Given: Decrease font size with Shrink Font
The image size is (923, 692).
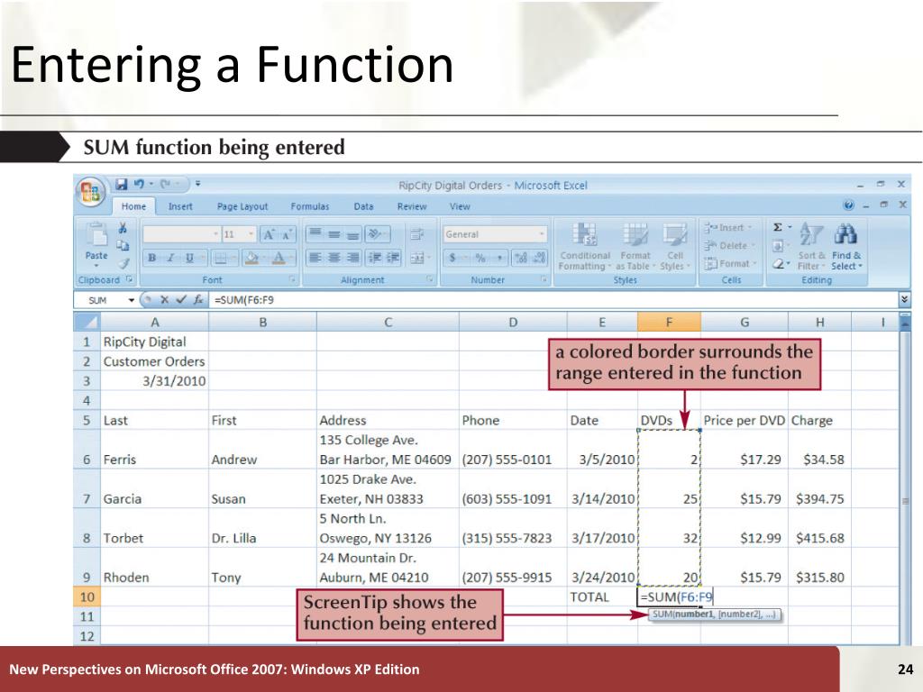Looking at the screenshot, I should pos(287,234).
